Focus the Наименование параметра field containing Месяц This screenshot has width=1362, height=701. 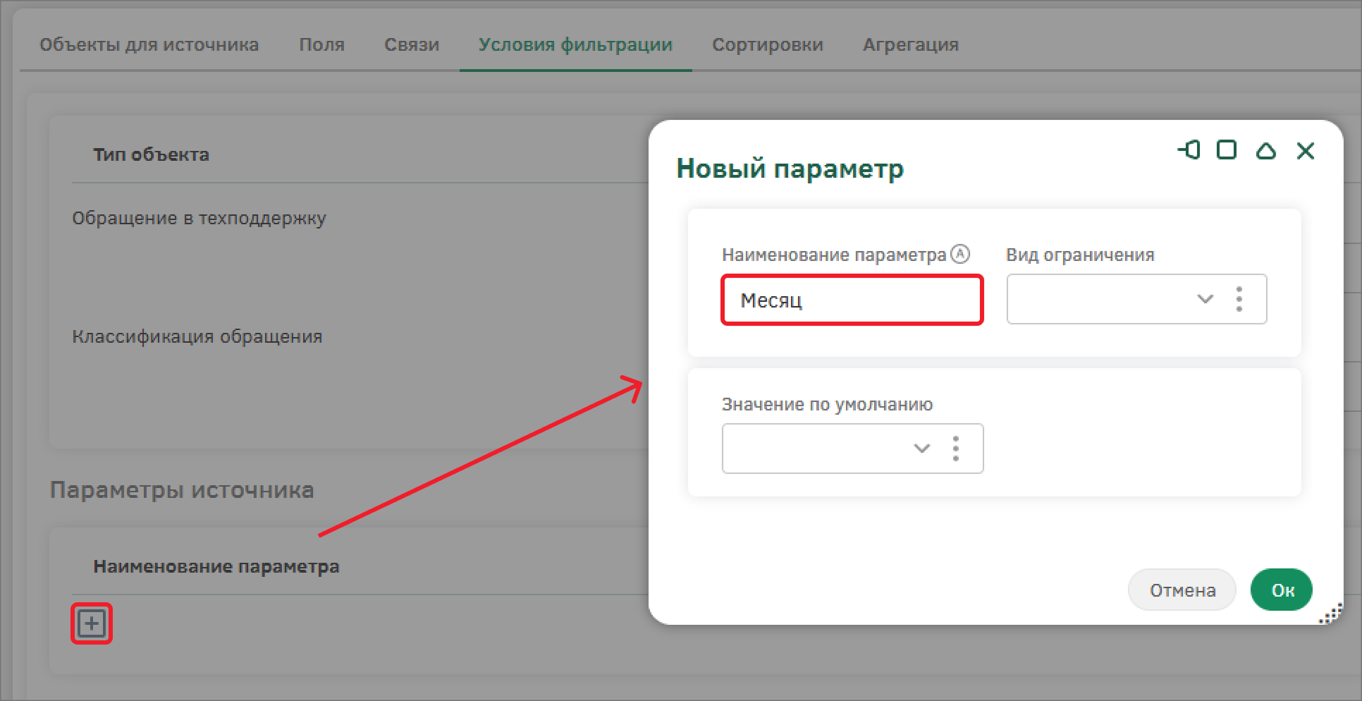[852, 300]
